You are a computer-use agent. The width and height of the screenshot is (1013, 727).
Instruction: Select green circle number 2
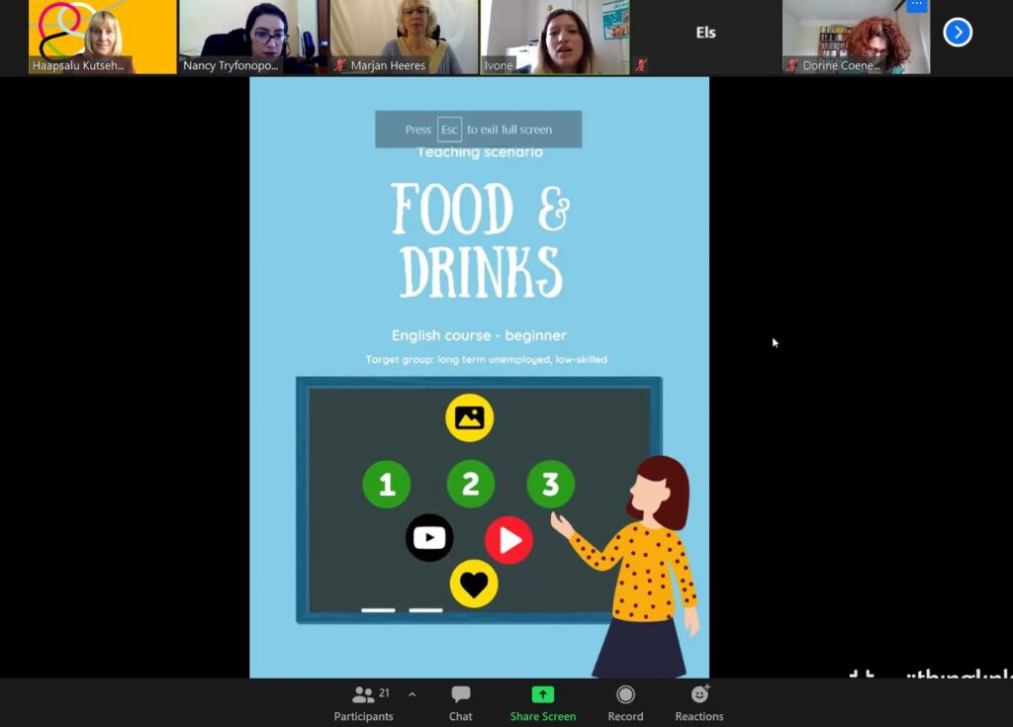point(470,485)
